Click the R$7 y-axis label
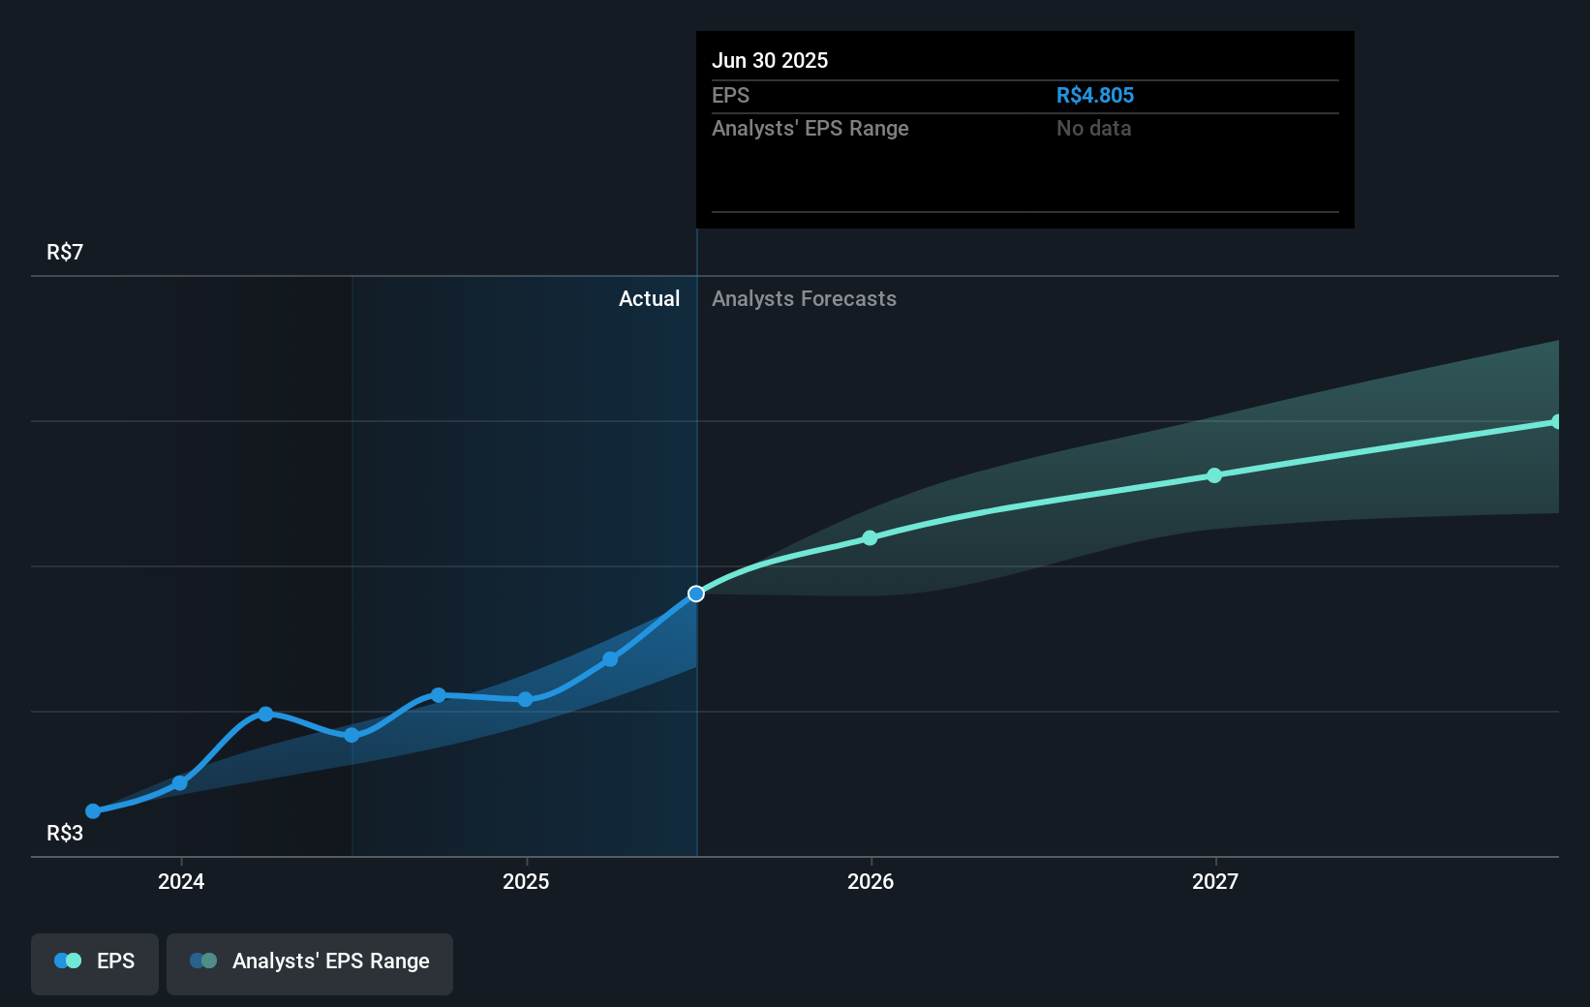The height and width of the screenshot is (1007, 1590). click(x=65, y=253)
